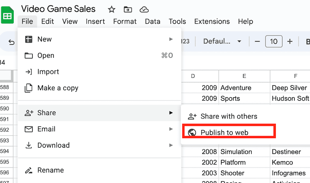This screenshot has width=310, height=183.
Task: Increase font size with plus button
Action: pyautogui.click(x=290, y=42)
